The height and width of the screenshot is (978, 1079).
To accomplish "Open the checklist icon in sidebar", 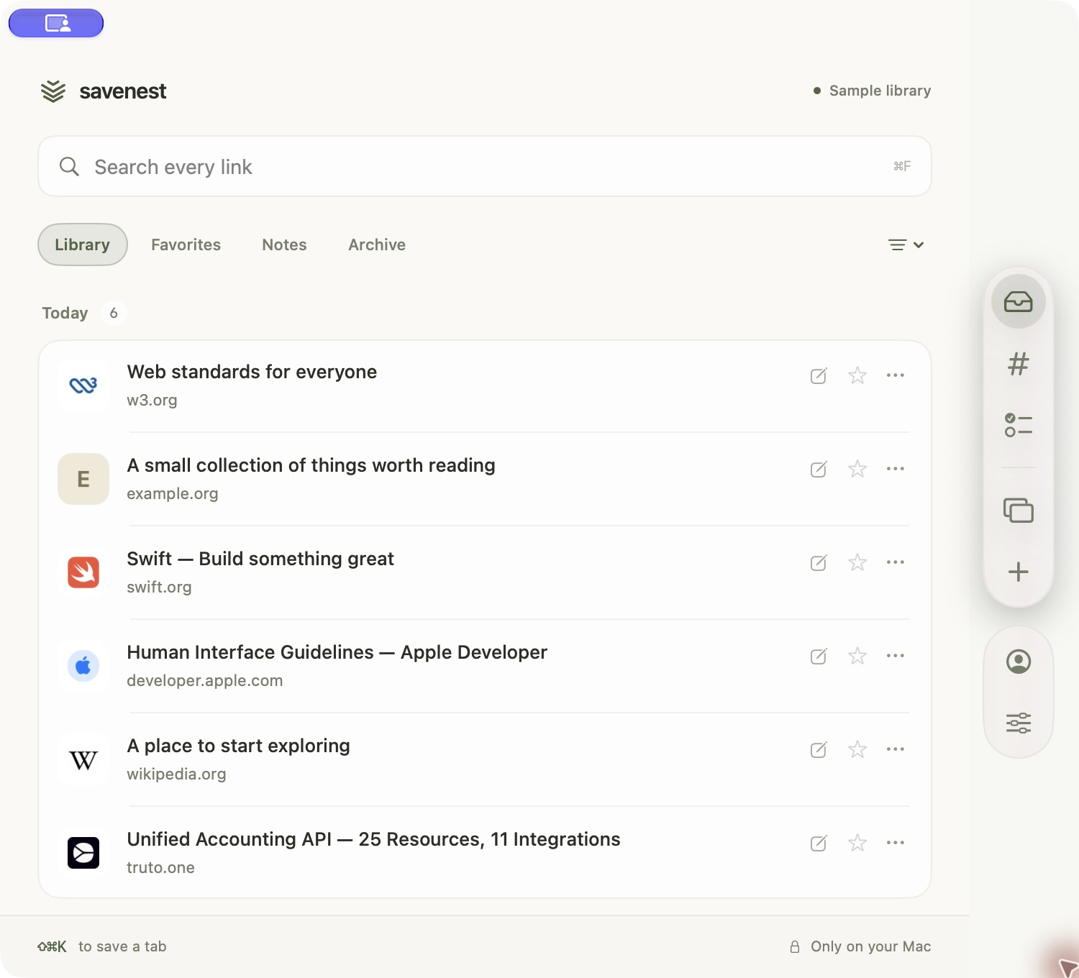I will (1018, 425).
